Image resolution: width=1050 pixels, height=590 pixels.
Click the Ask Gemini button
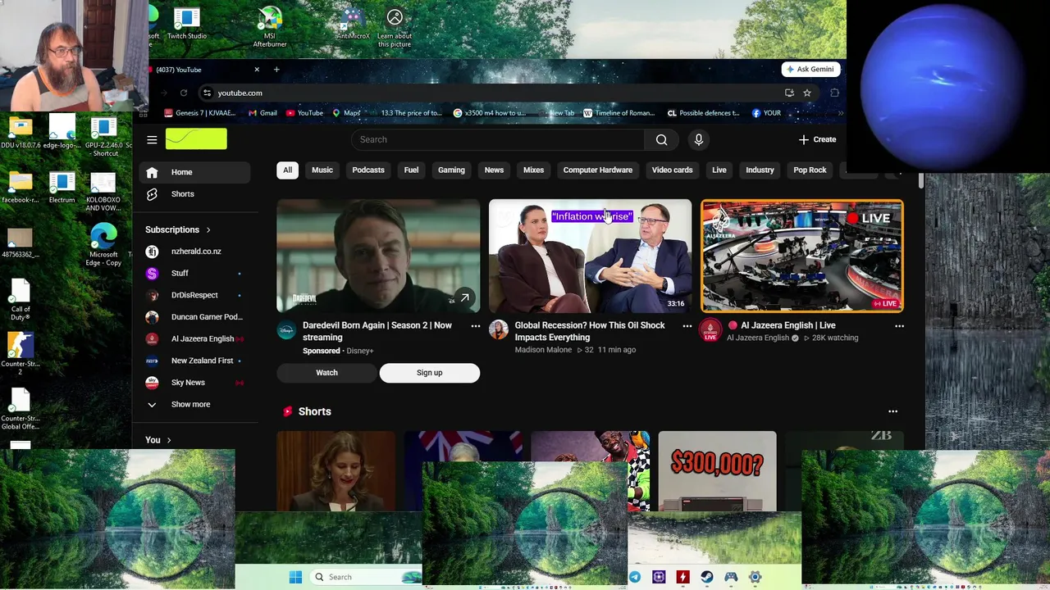(810, 70)
